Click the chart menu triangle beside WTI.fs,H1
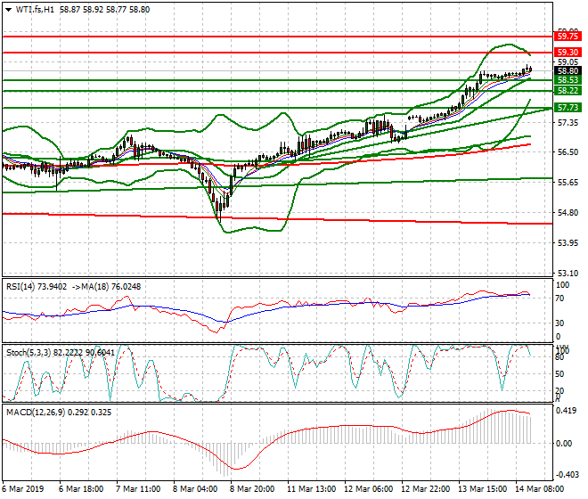Viewport: 588px width, 499px height. point(8,10)
